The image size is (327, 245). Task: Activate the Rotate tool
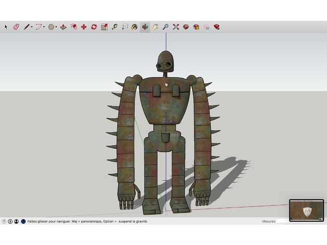[94, 27]
